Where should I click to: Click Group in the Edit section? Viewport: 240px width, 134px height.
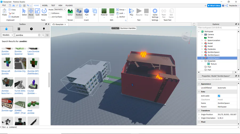tap(121, 10)
